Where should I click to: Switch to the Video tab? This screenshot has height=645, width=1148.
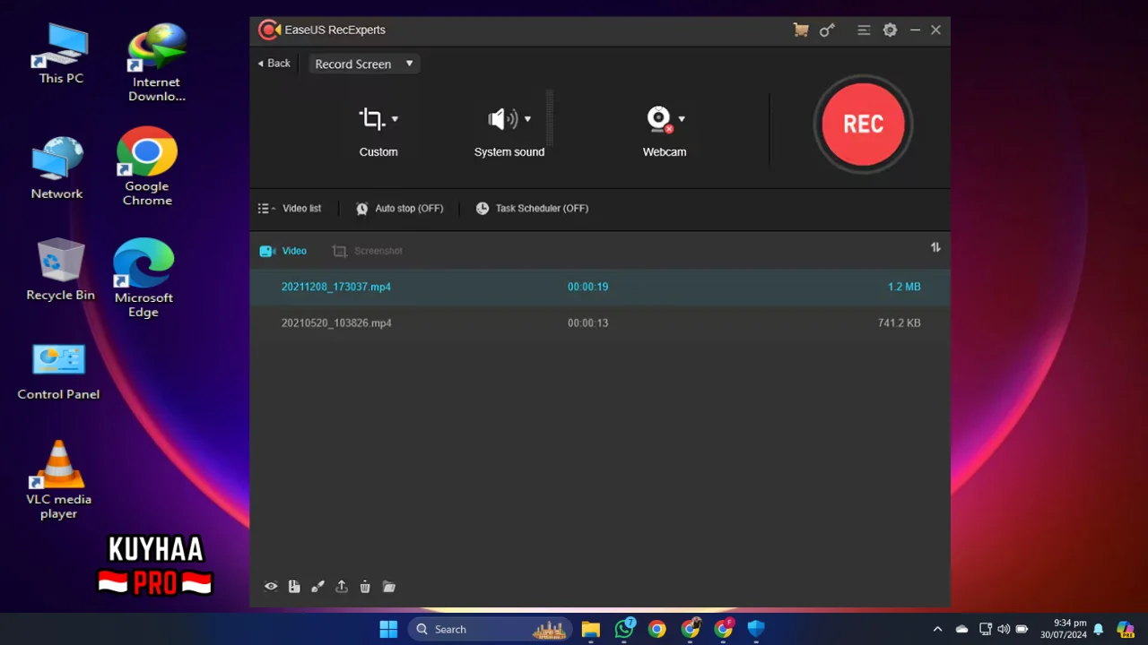tap(283, 251)
